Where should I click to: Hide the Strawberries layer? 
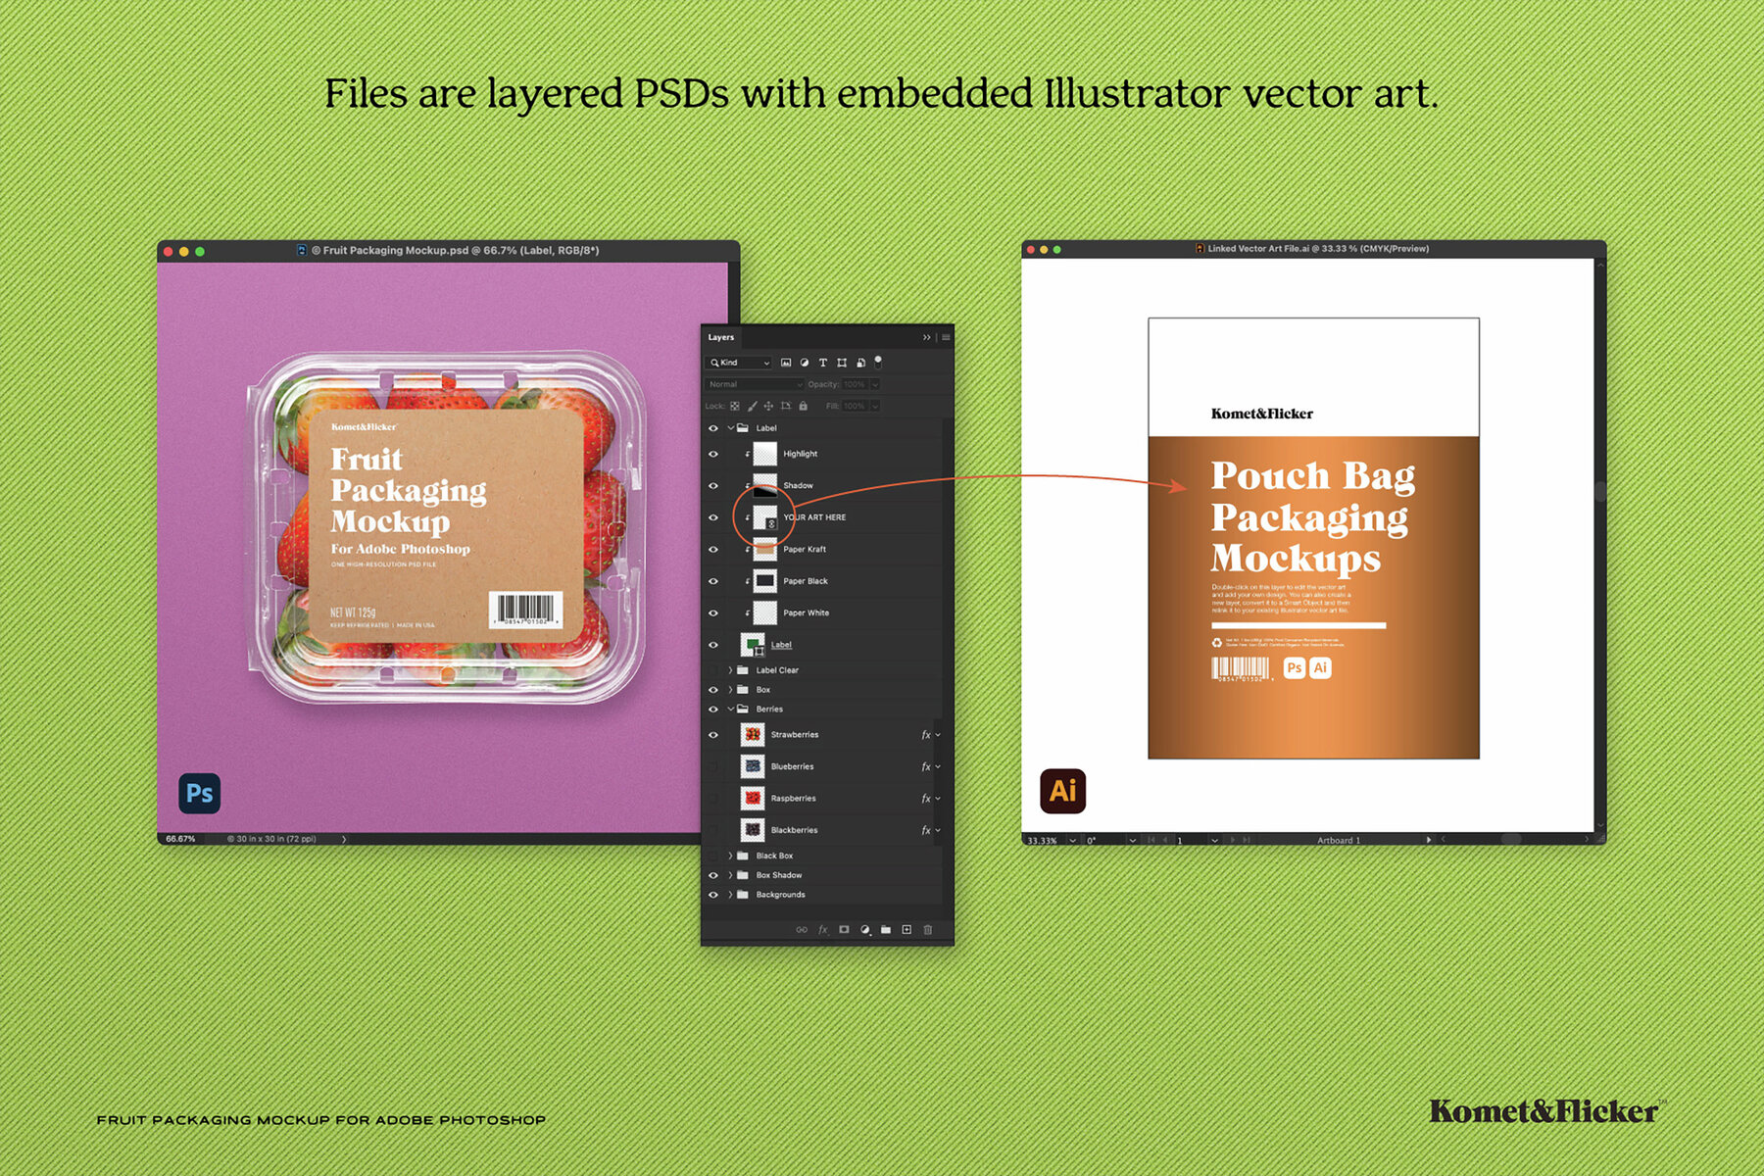(714, 734)
